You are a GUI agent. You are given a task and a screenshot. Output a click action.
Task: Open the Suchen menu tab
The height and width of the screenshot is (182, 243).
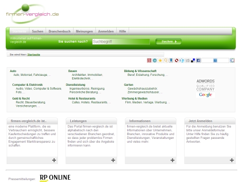37,31
